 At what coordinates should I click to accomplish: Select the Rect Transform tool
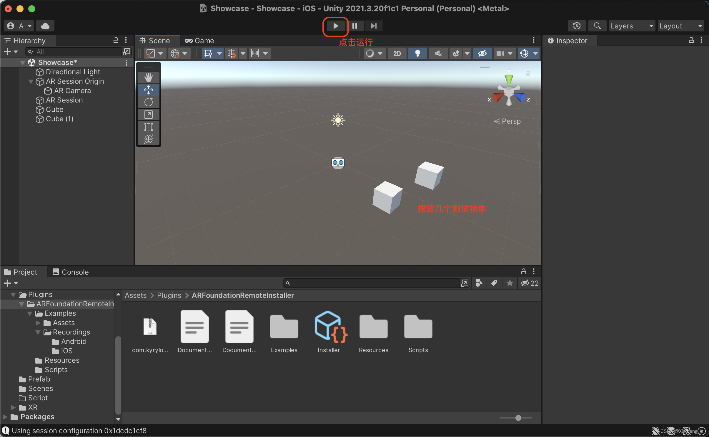149,127
